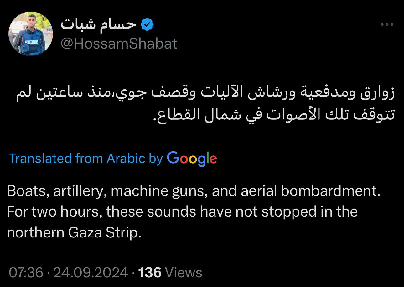Click the 07:36 post time
Screen dimensions: 404x287
(26, 272)
